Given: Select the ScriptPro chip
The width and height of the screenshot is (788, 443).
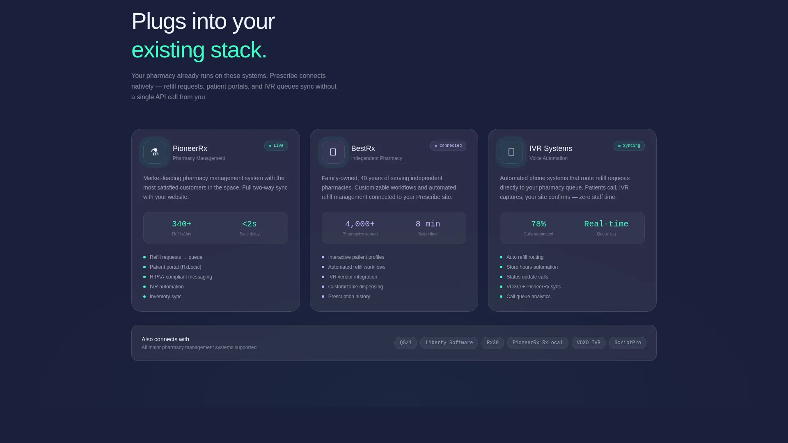Looking at the screenshot, I should pyautogui.click(x=628, y=343).
